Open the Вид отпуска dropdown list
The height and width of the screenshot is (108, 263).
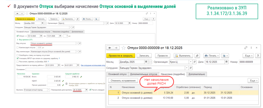click(x=77, y=44)
